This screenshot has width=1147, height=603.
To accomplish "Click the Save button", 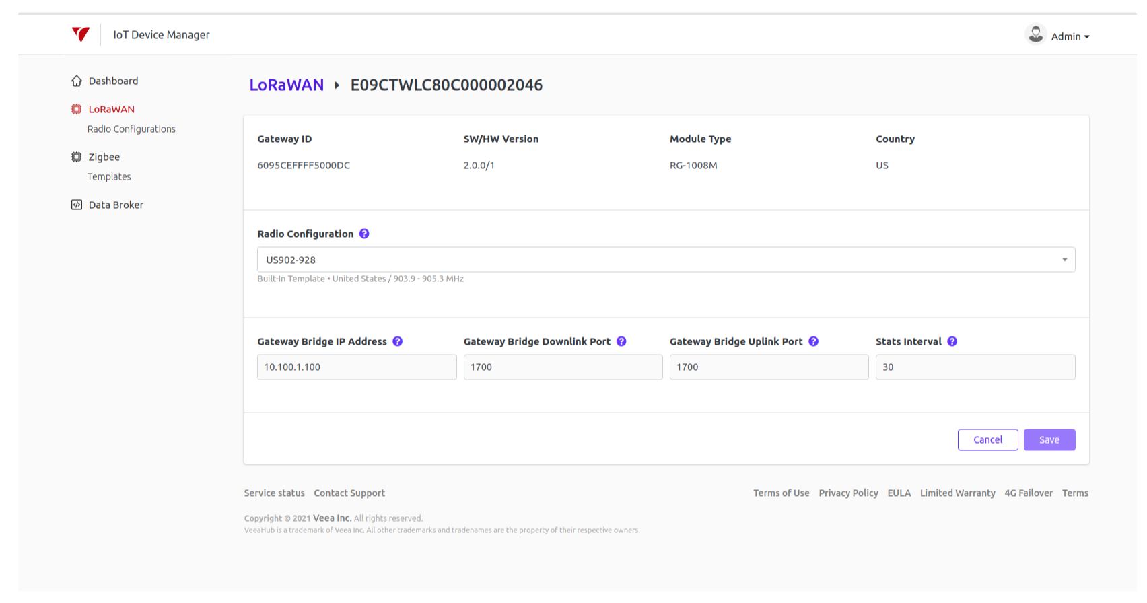I will point(1049,439).
